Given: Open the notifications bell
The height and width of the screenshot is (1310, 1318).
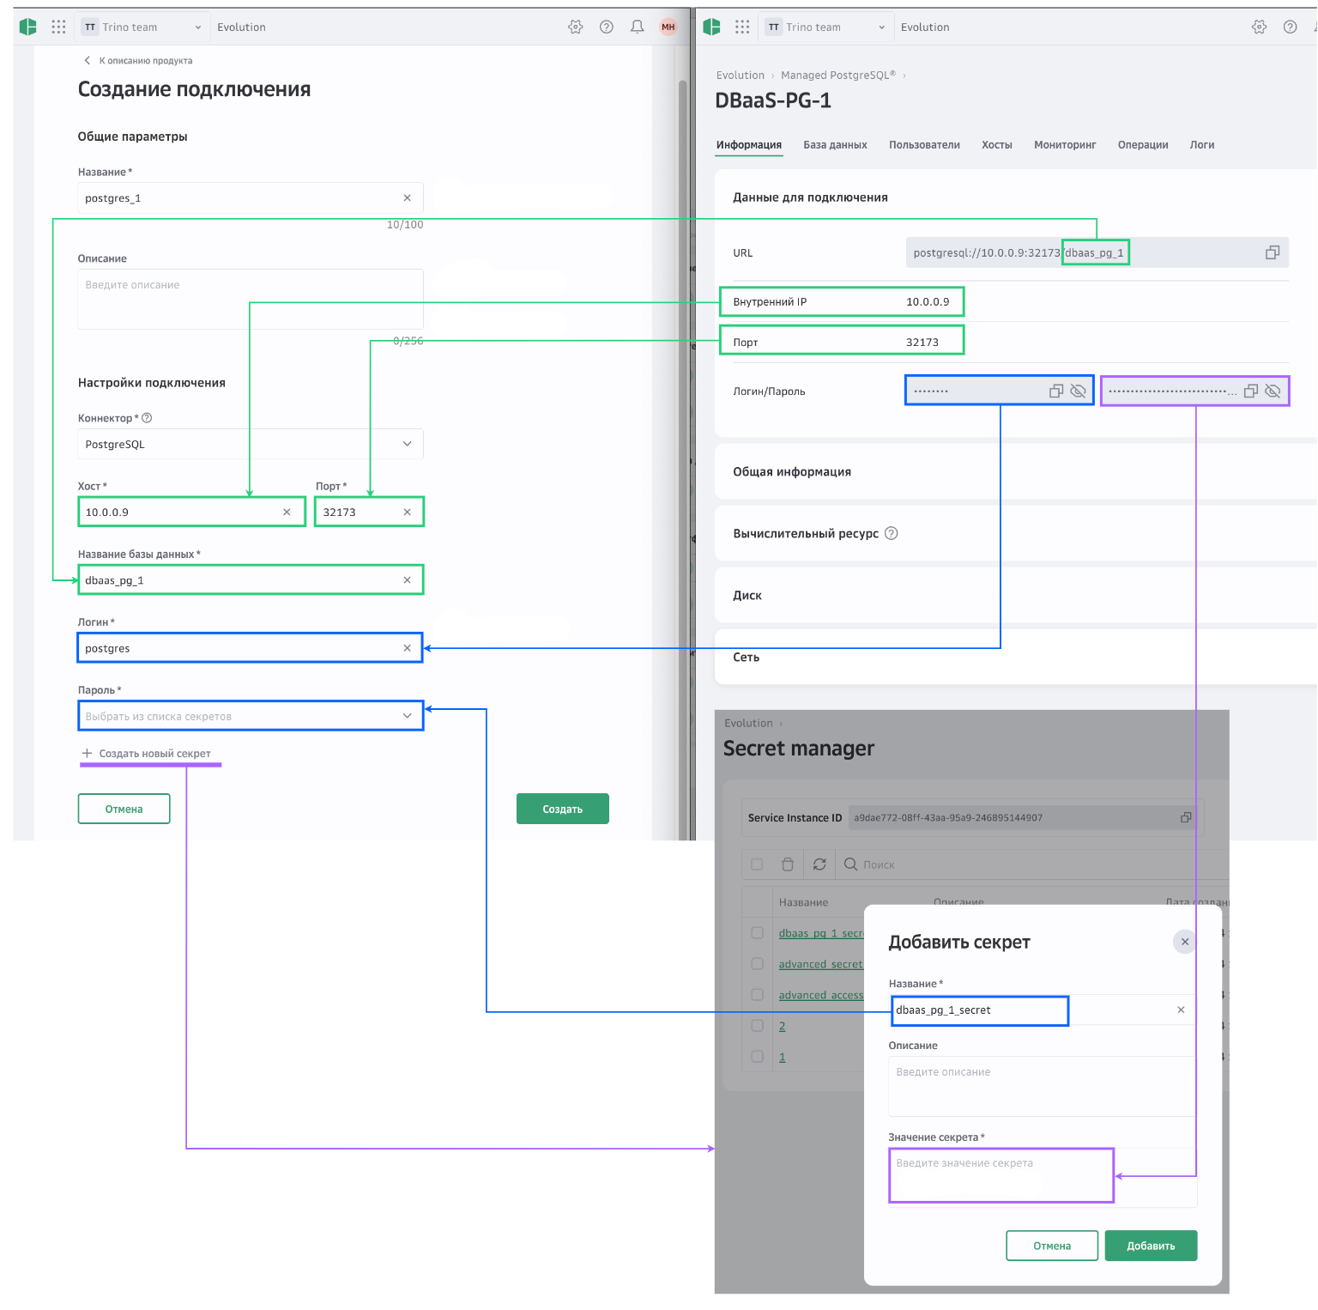Looking at the screenshot, I should [637, 27].
